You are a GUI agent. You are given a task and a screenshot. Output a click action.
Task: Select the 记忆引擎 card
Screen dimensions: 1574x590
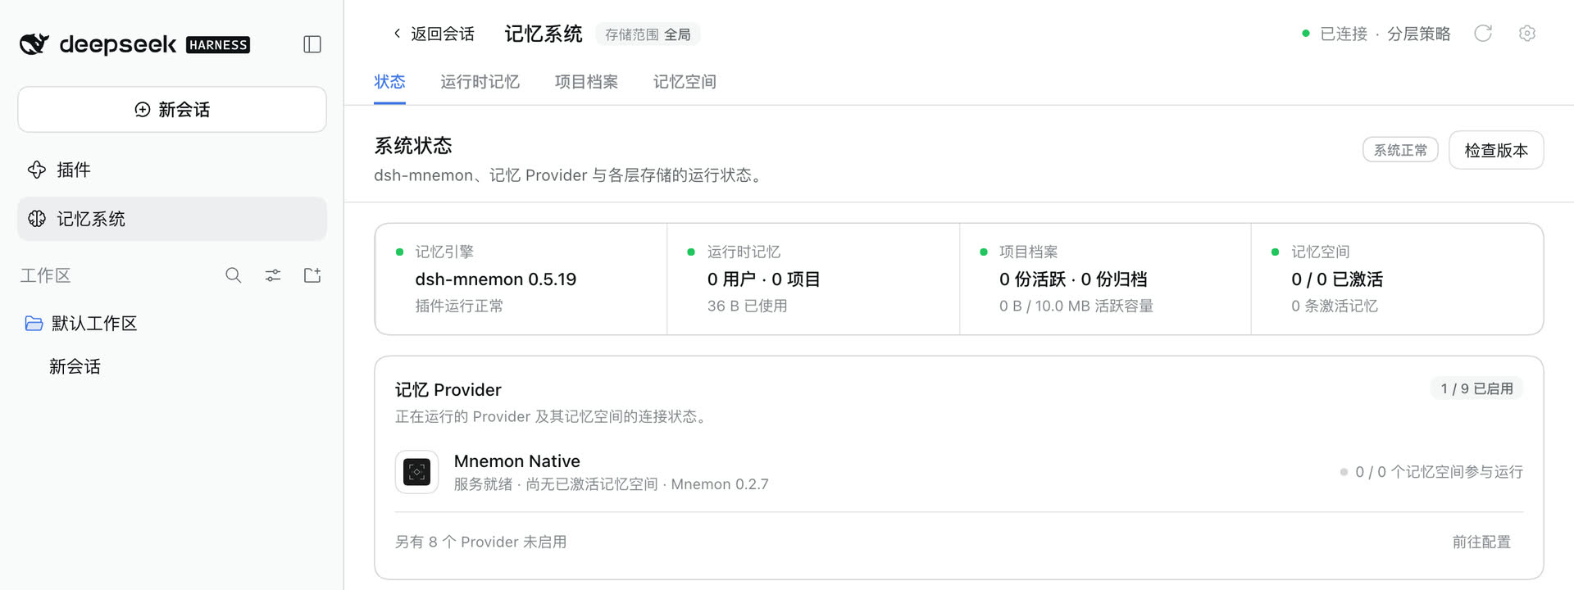coord(521,279)
